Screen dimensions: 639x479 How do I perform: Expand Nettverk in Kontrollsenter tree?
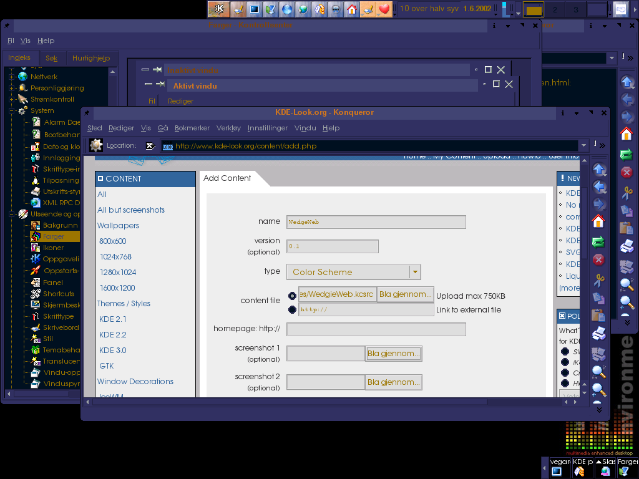[x=11, y=77]
